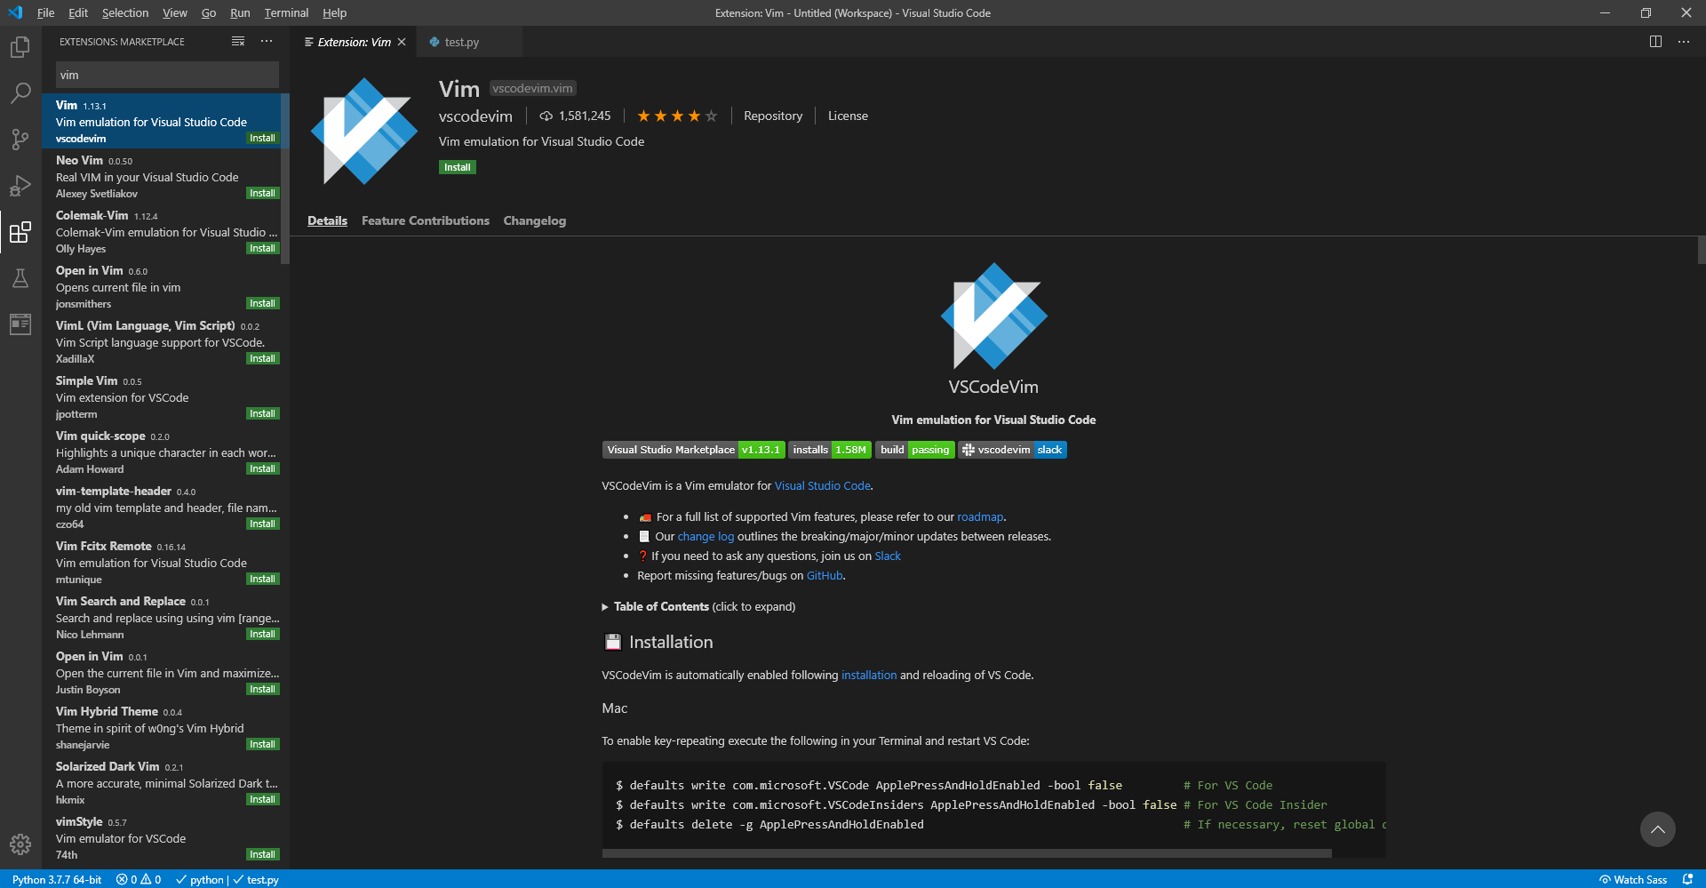Viewport: 1706px width, 888px height.
Task: Click the split editor right icon
Action: point(1655,42)
